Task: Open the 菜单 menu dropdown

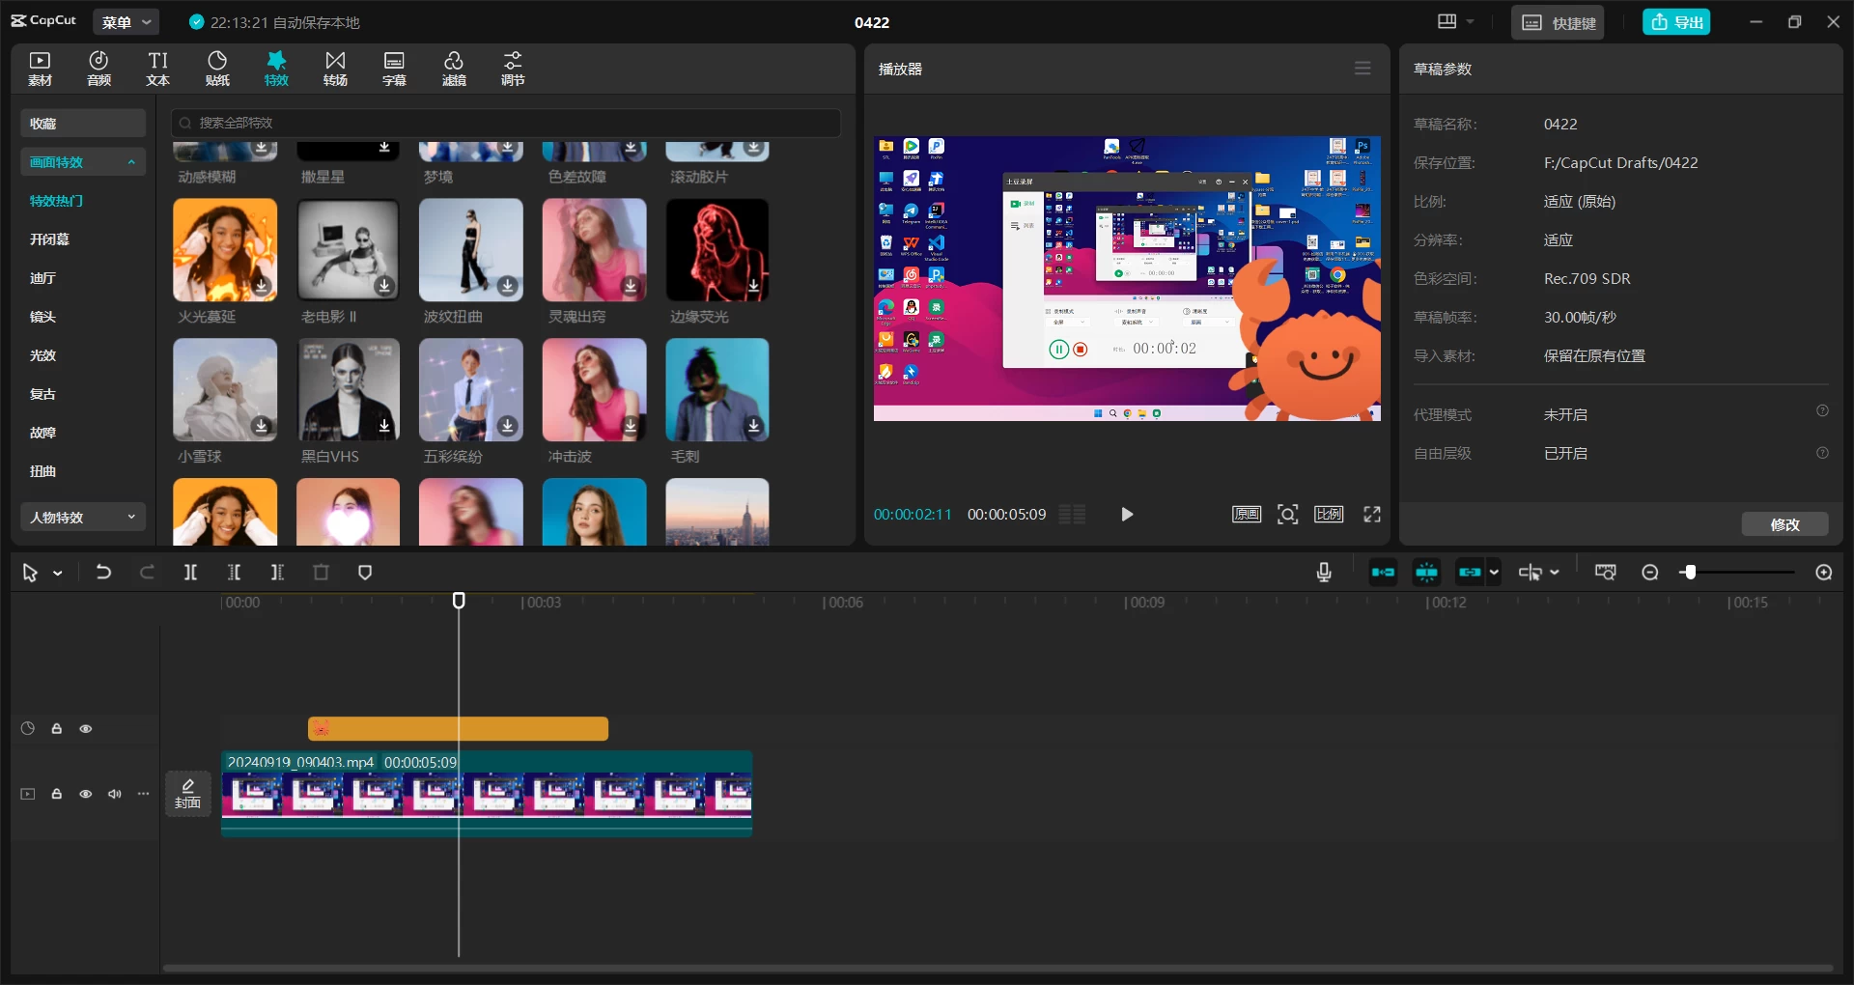Action: click(x=126, y=22)
